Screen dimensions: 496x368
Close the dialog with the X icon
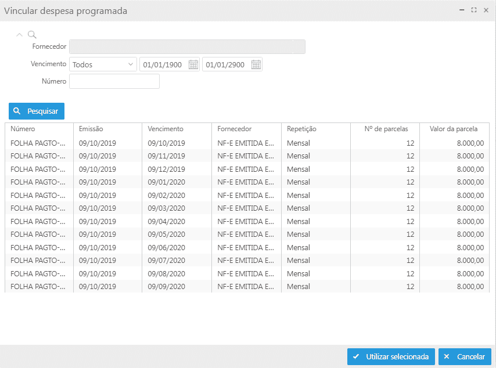(x=486, y=10)
